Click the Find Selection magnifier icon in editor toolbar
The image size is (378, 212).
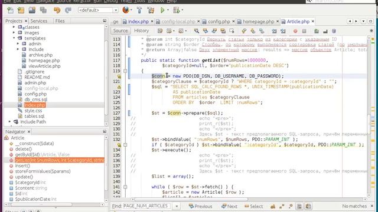pyautogui.click(x=197, y=31)
